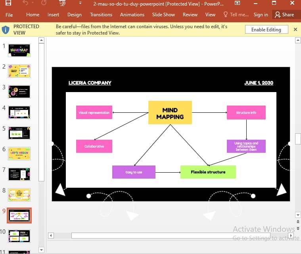Go to previous slide double-arrow icon
The height and width of the screenshot is (254, 301).
click(298, 221)
